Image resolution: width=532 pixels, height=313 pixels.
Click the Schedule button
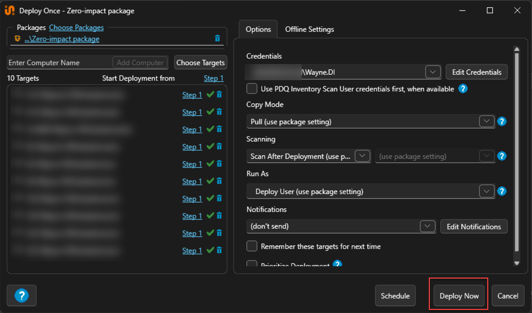point(395,296)
